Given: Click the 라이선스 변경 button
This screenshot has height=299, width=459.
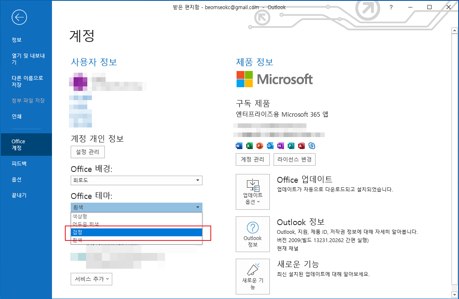Looking at the screenshot, I should click(x=294, y=159).
